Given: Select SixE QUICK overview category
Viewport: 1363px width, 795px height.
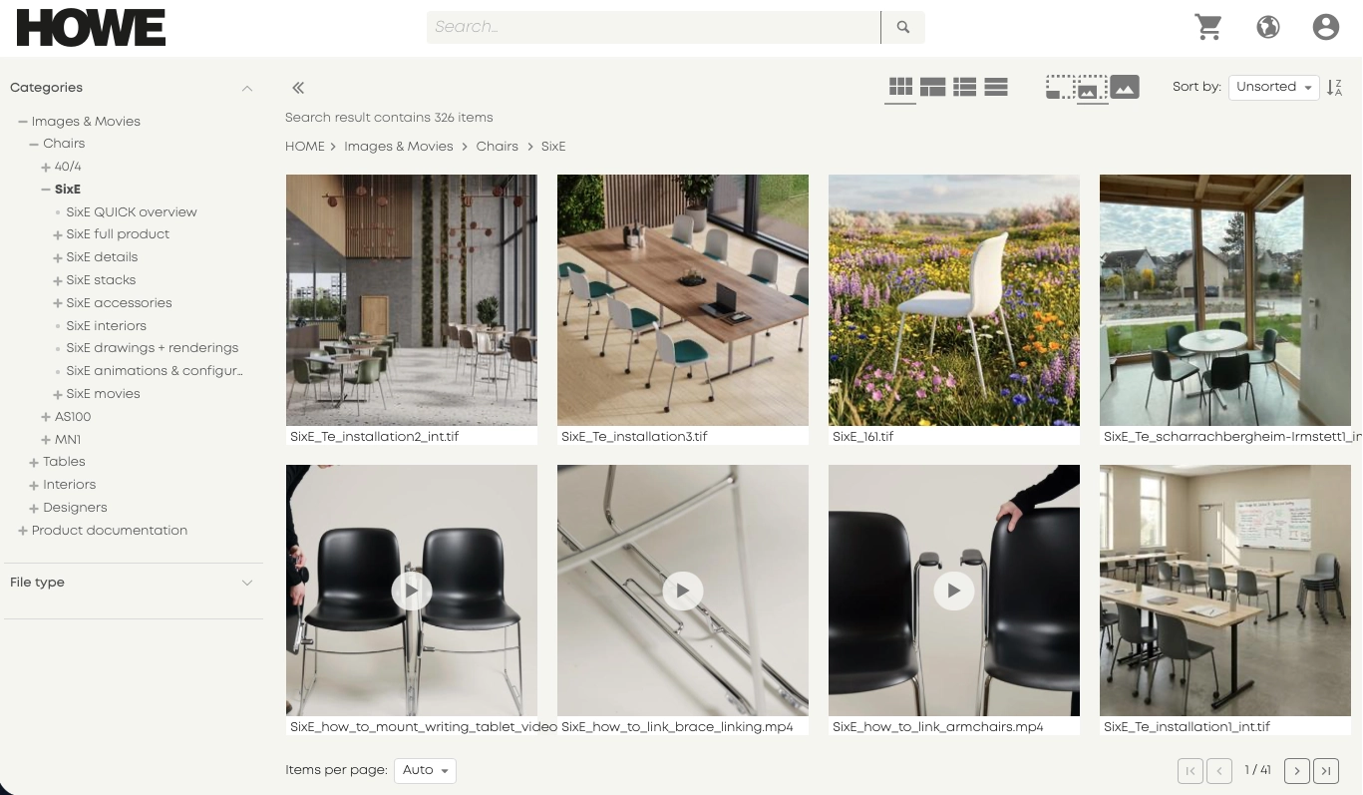Looking at the screenshot, I should coord(132,212).
